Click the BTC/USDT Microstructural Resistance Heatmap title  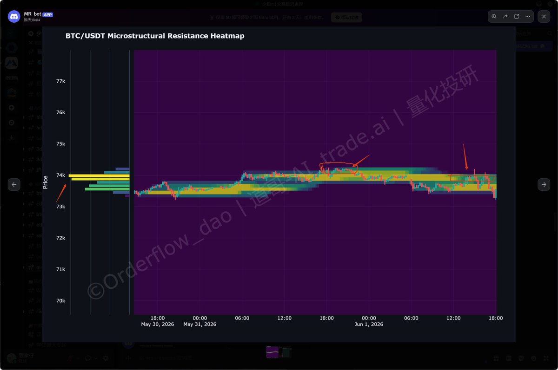[x=155, y=36]
